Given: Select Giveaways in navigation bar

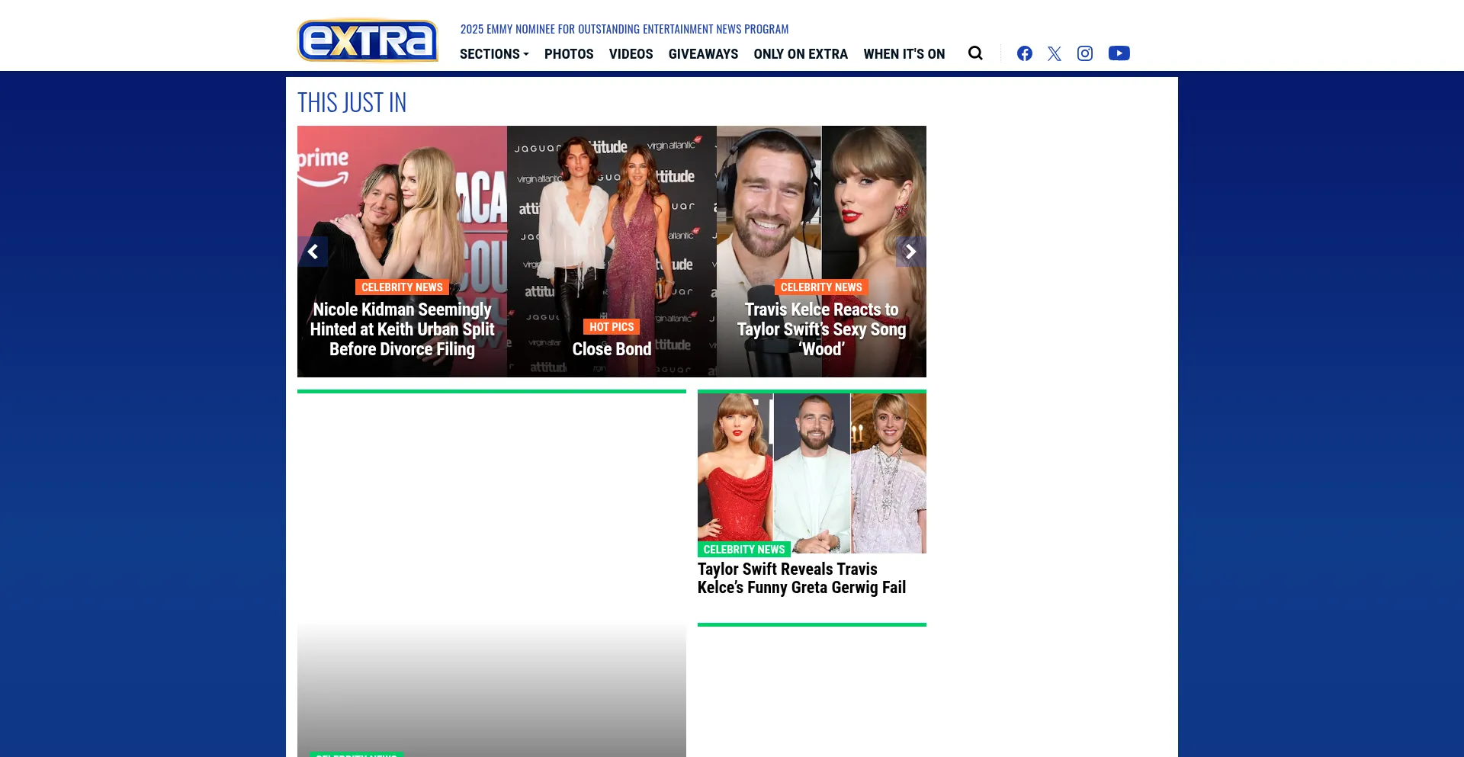Looking at the screenshot, I should [703, 54].
